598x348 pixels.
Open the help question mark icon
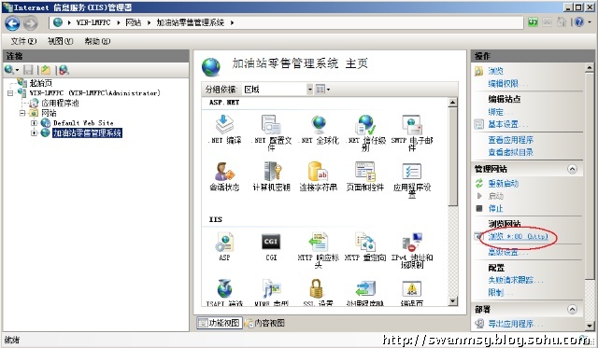(578, 22)
